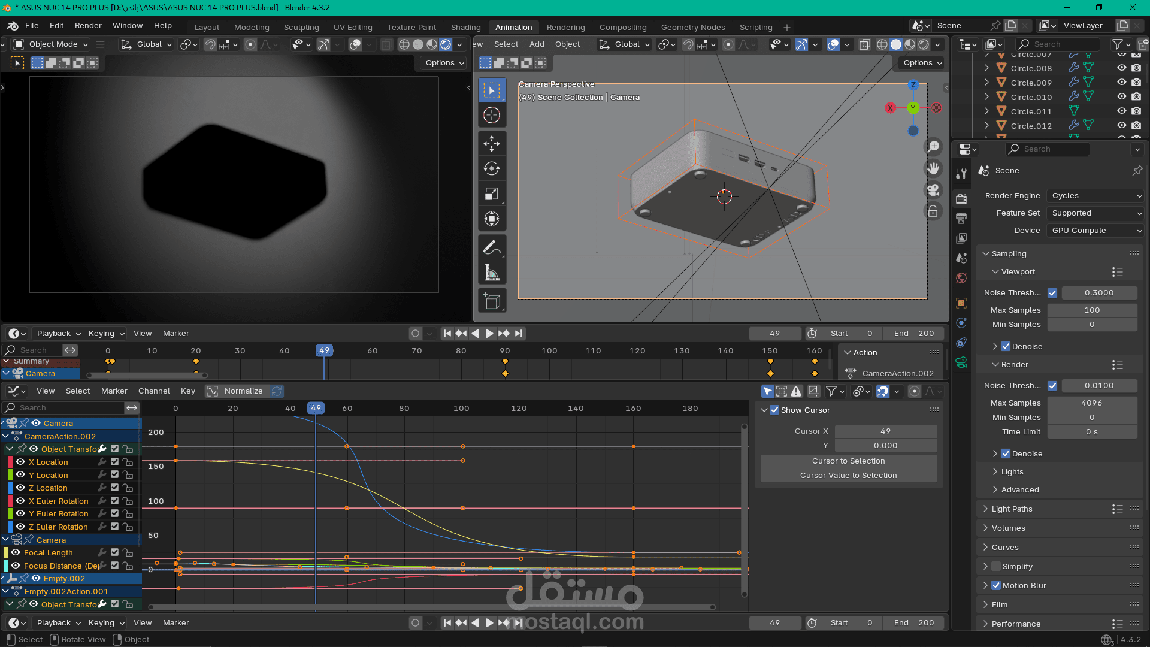Open the Render menu

point(88,26)
